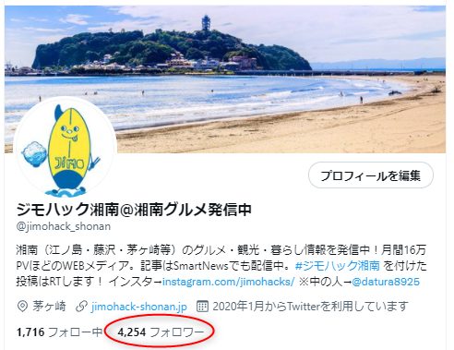Click the location pin icon

click(x=22, y=307)
